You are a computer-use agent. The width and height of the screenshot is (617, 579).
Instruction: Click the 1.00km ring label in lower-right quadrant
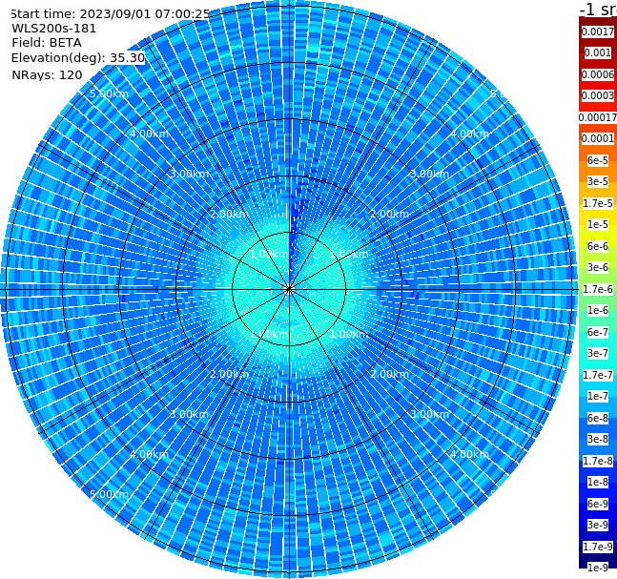point(349,334)
